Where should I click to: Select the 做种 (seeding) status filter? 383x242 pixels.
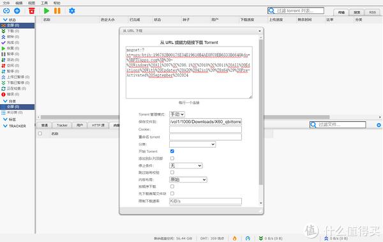(x=17, y=36)
